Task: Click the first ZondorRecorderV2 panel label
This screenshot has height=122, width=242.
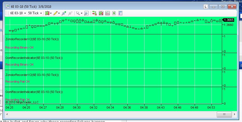Action: pos(32,39)
